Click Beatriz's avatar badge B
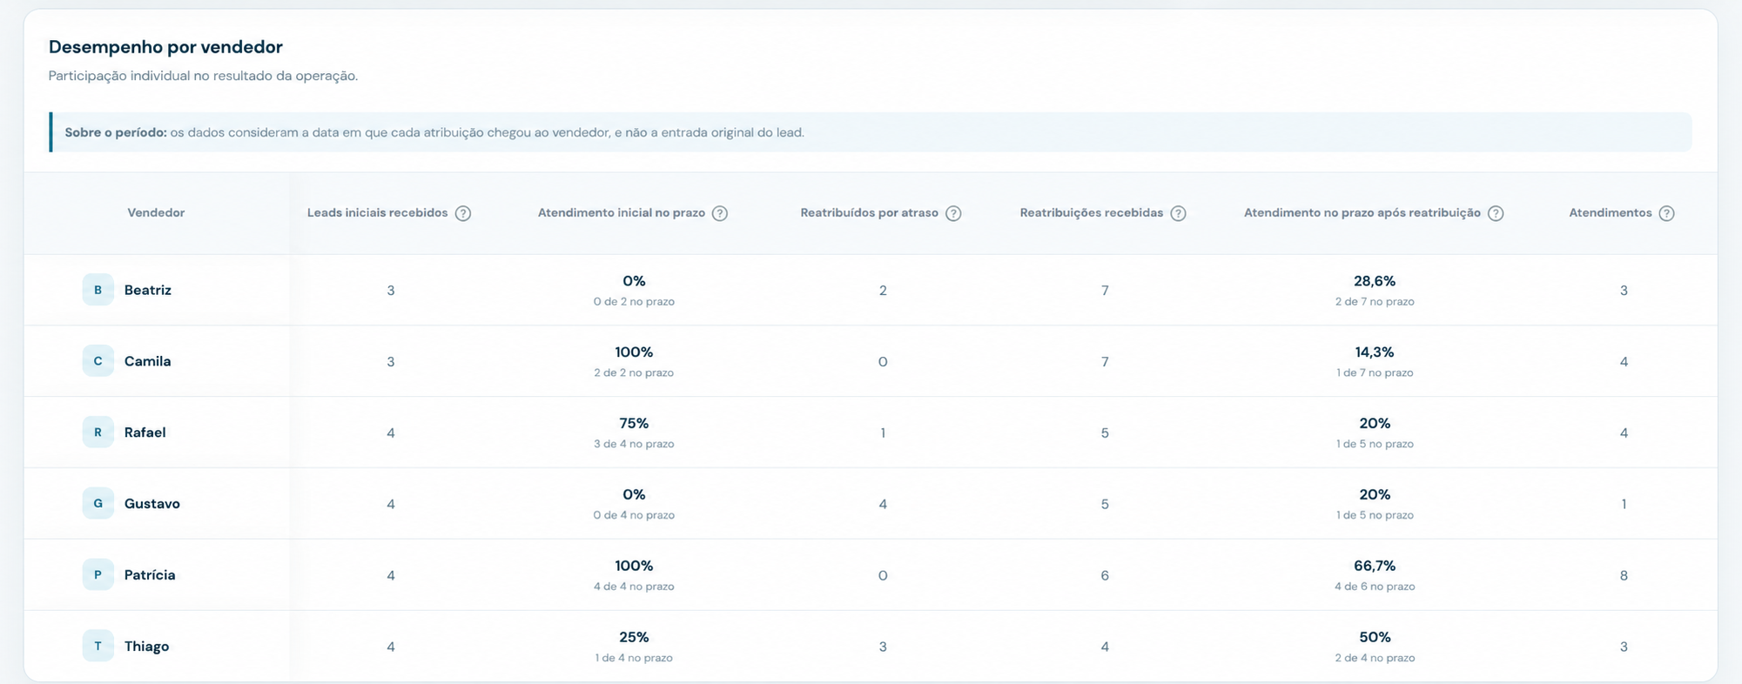Image resolution: width=1742 pixels, height=684 pixels. tap(98, 290)
